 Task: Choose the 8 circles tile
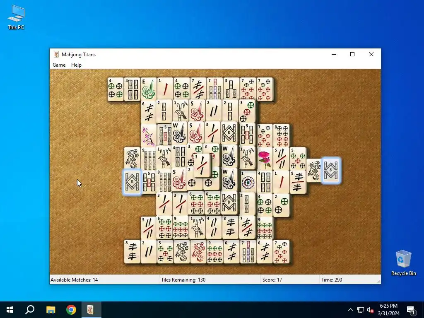pyautogui.click(x=281, y=135)
